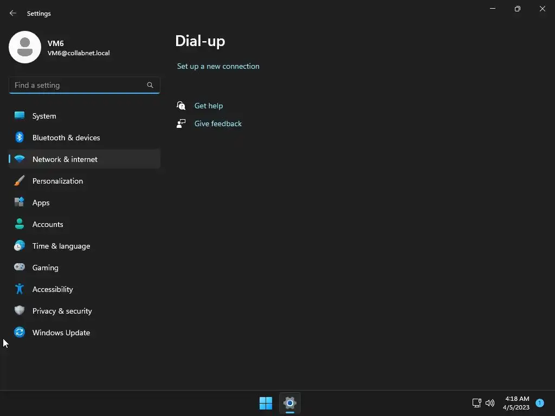Open the volume speaker tray icon
The image size is (555, 416).
[490, 403]
